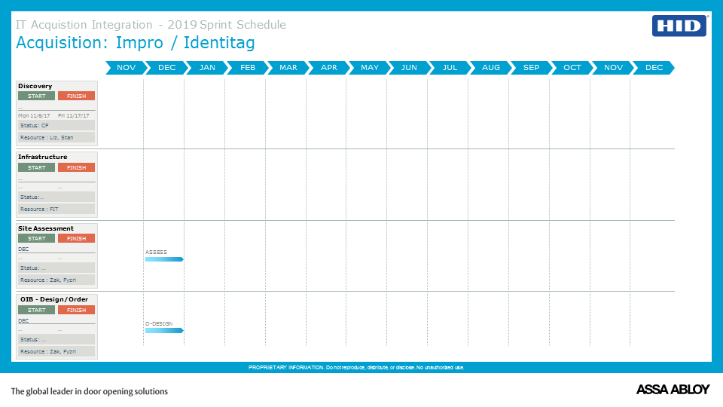Click START in the Discovery card
The image size is (723, 407).
[x=36, y=96]
